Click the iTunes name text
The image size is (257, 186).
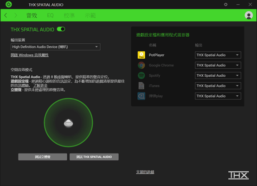point(154,86)
